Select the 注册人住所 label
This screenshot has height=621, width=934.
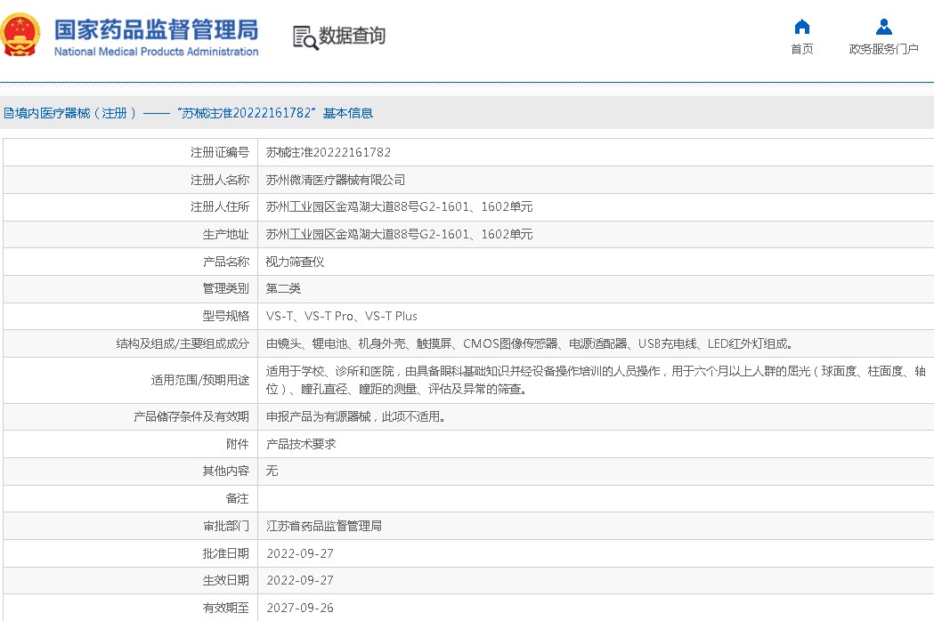point(220,206)
